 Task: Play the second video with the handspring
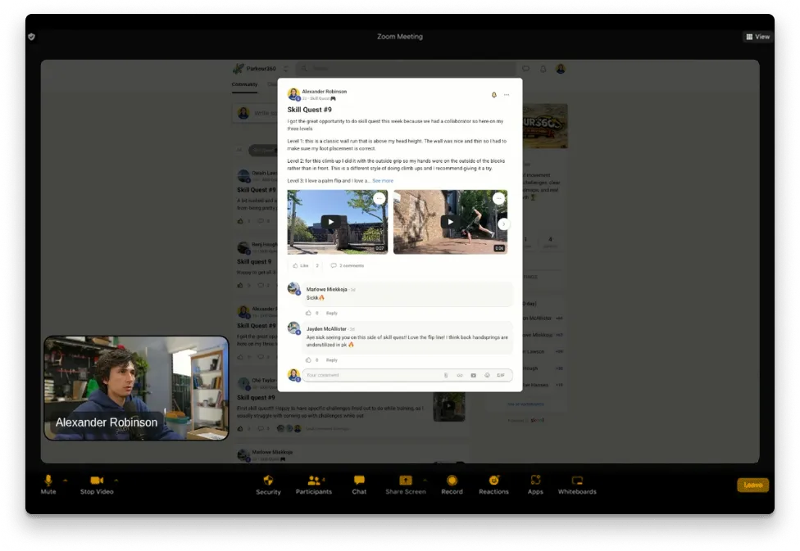(x=450, y=222)
